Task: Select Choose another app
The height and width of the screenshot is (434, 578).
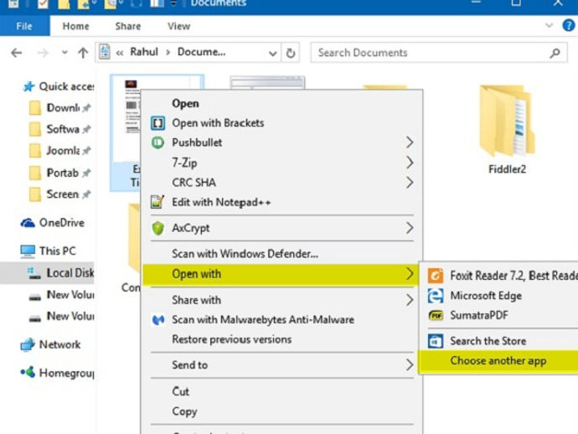Action: click(x=498, y=361)
